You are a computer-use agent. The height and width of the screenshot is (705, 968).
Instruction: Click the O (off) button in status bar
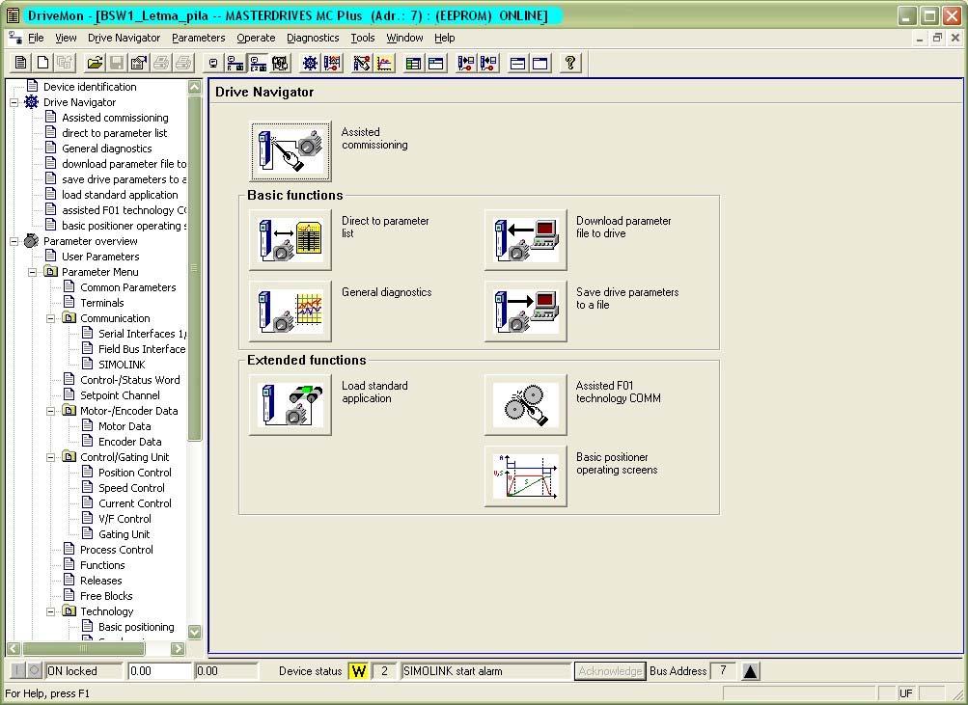[35, 670]
